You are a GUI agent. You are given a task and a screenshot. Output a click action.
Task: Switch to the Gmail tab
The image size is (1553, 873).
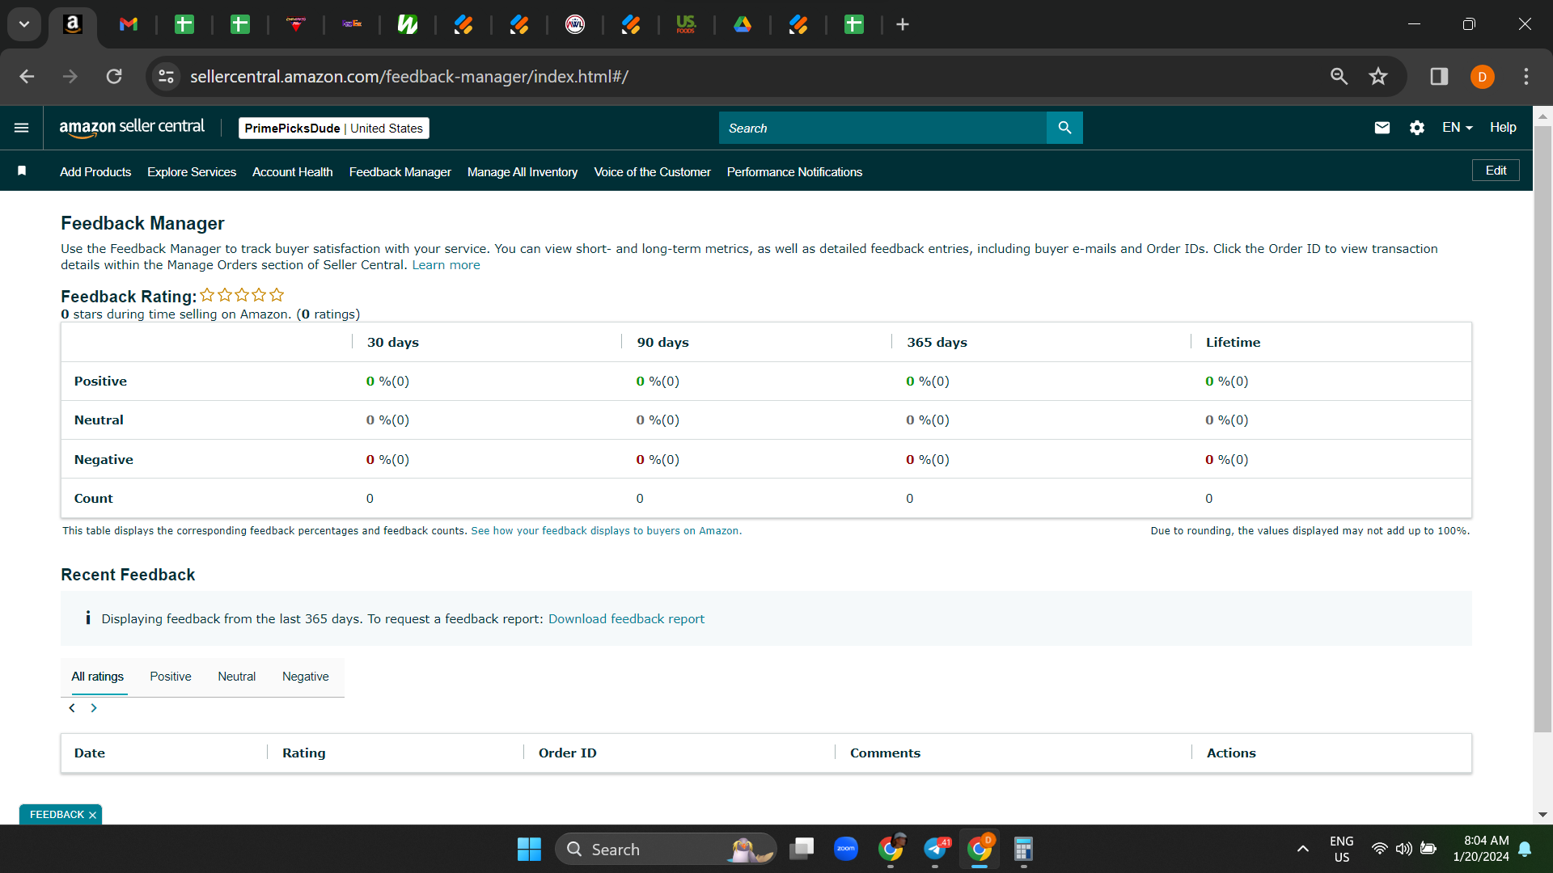129,24
